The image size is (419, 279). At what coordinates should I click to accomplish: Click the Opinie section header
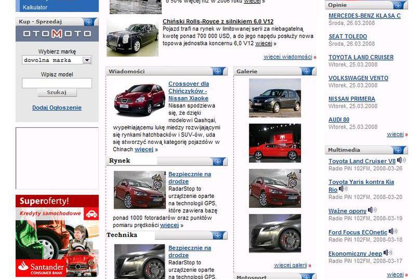tap(366, 5)
